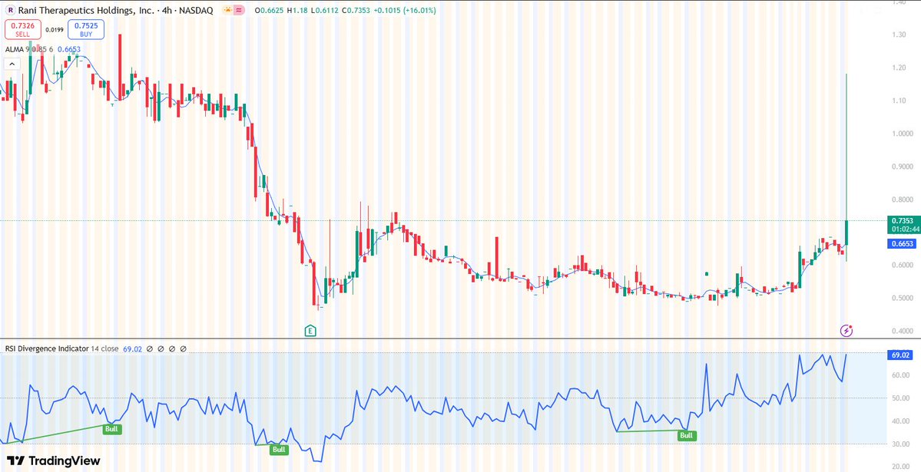Viewport: 921px width, 472px height.
Task: Click the 50.00 RSI axis level
Action: pyautogui.click(x=901, y=398)
